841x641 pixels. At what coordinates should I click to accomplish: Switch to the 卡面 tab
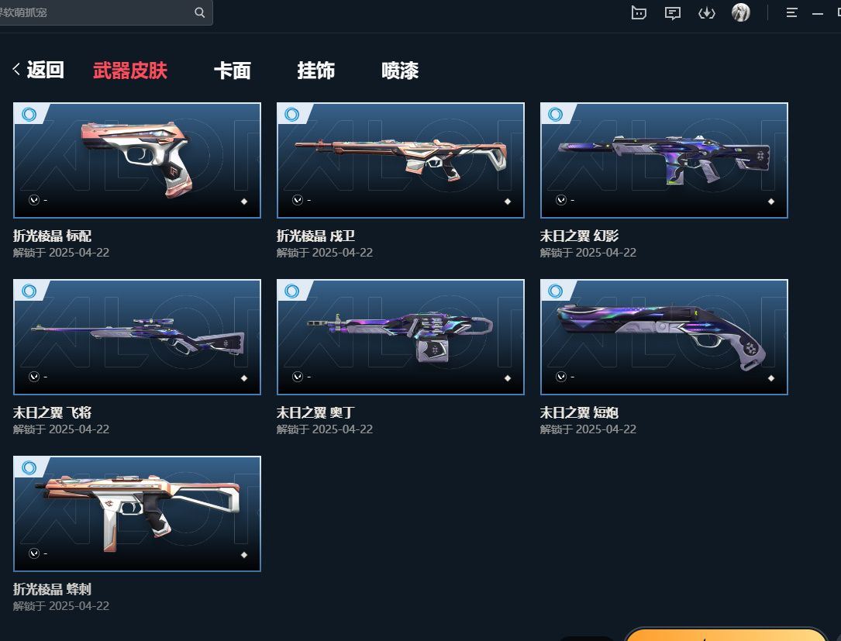[233, 71]
